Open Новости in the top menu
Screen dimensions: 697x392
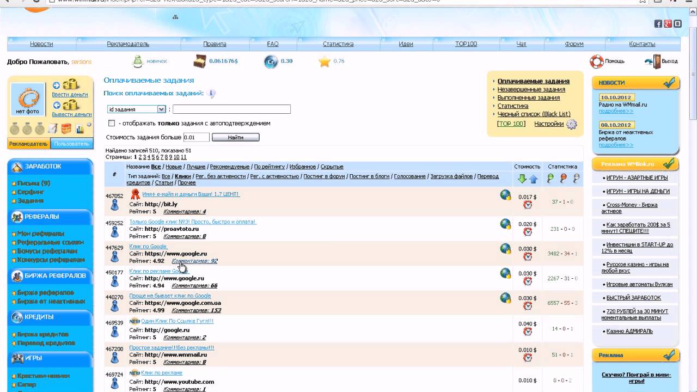(41, 44)
